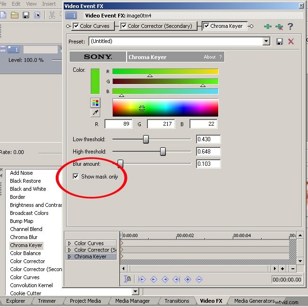The width and height of the screenshot is (308, 307).
Task: Toggle the Show mask only checkbox
Action: click(76, 177)
